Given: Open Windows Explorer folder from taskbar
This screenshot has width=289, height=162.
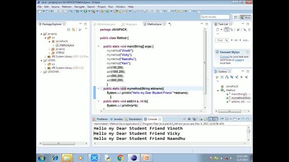Looking at the screenshot, I should click(67, 158).
